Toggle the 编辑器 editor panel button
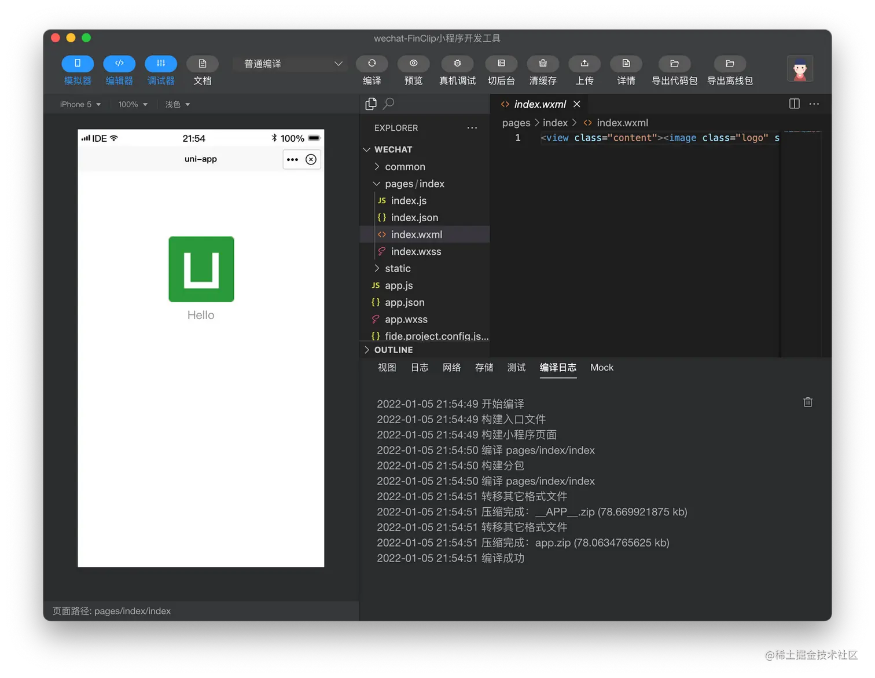Image resolution: width=875 pixels, height=678 pixels. coord(119,63)
